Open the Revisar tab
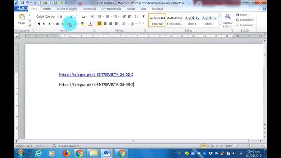The height and width of the screenshot is (158, 281). (131, 9)
